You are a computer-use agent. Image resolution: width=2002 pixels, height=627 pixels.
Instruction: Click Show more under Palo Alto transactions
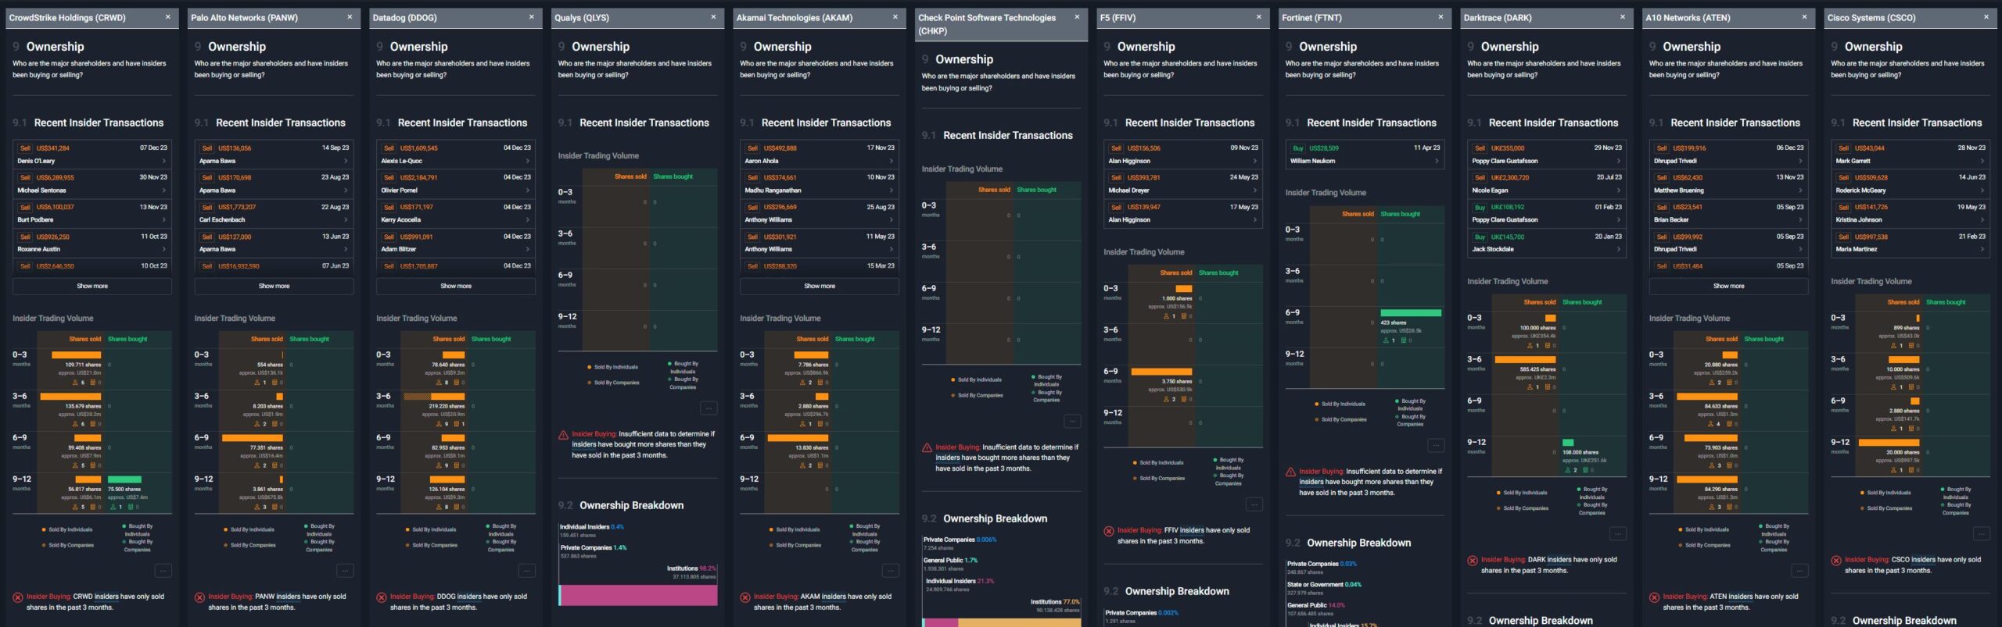point(274,287)
